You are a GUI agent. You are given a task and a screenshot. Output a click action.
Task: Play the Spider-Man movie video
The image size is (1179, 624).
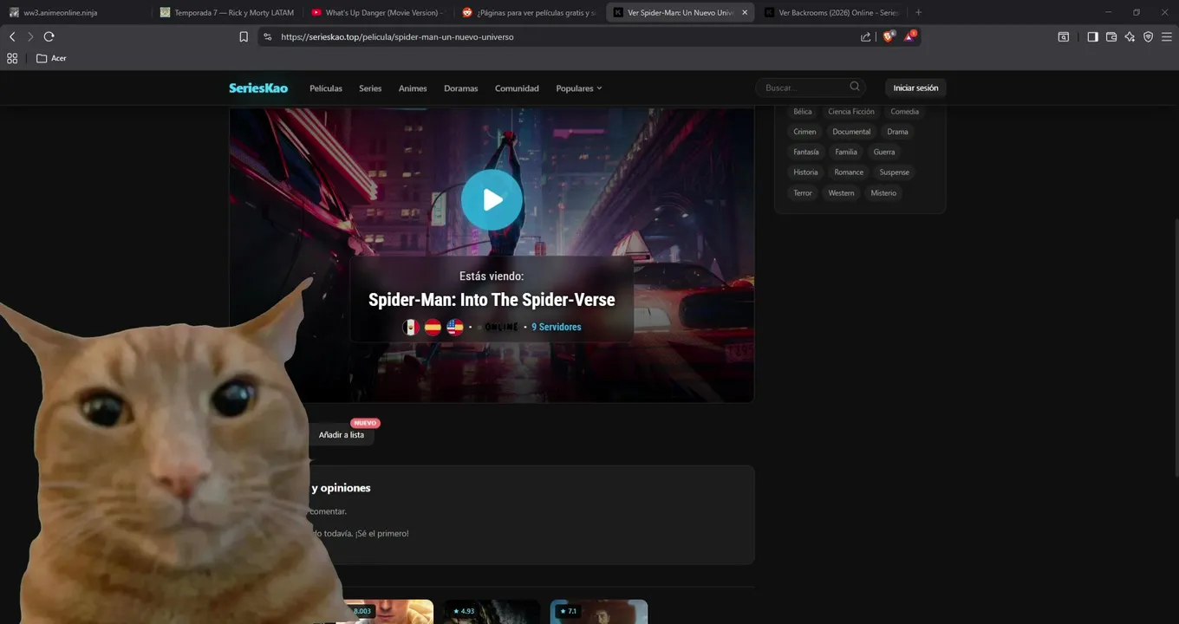pyautogui.click(x=492, y=199)
